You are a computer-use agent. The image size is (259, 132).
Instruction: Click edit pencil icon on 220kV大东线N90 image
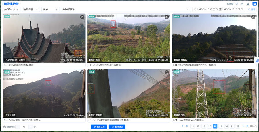(167, 17)
